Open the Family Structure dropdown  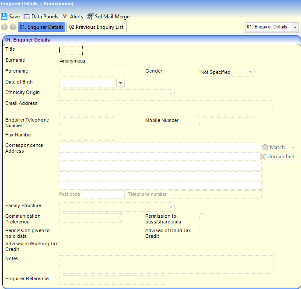(x=170, y=207)
